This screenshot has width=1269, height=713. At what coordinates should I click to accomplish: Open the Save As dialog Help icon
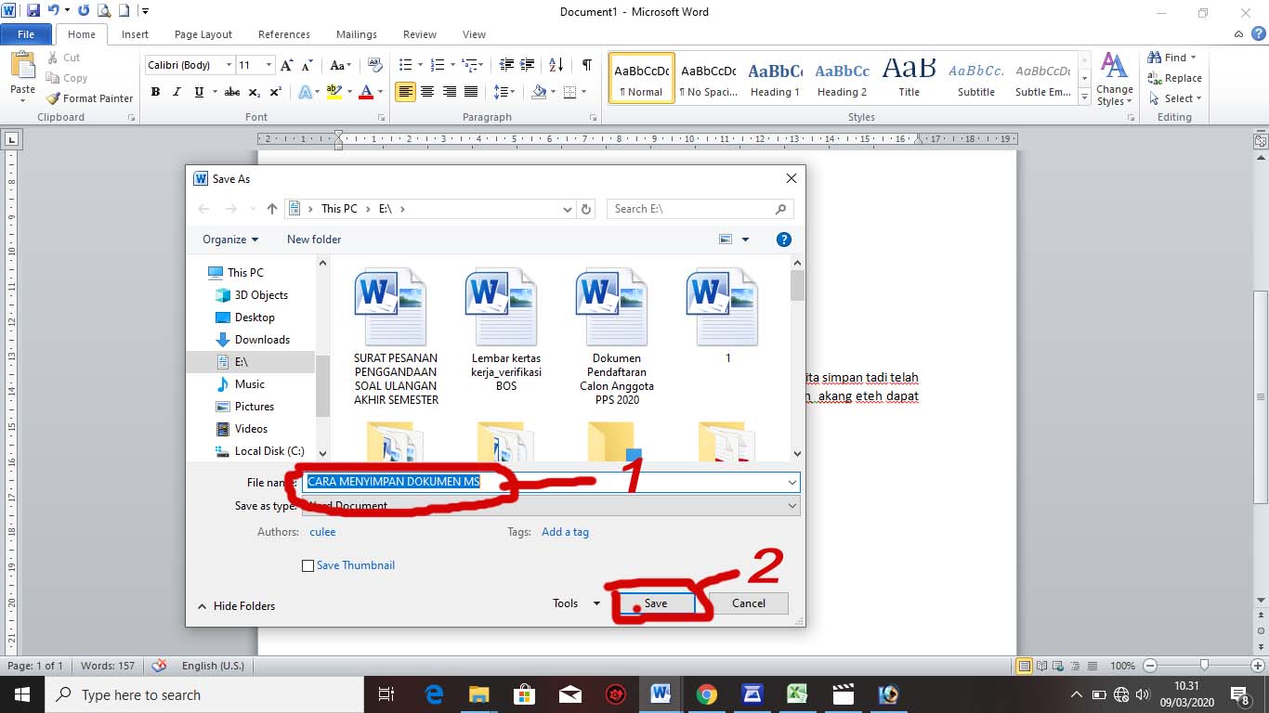click(784, 240)
